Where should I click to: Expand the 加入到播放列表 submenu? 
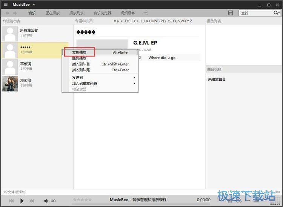click(100, 83)
